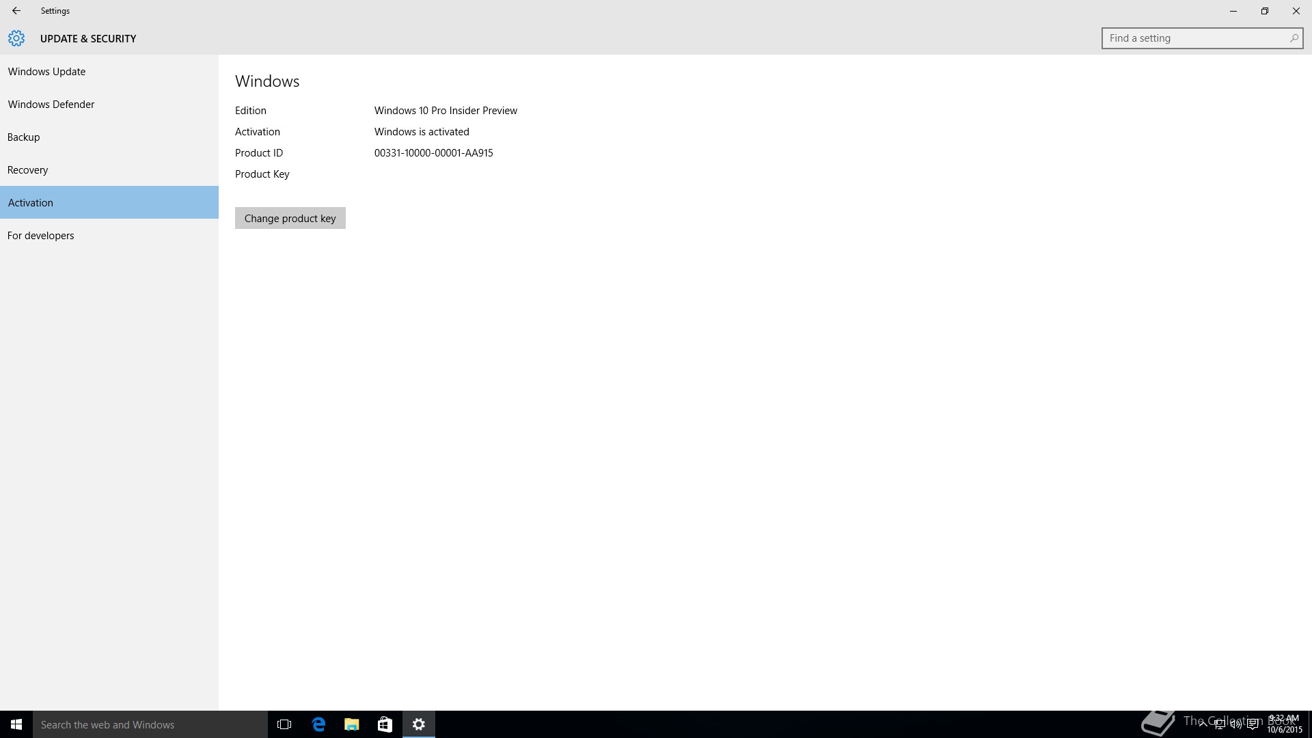1312x738 pixels.
Task: Open the For developers section
Action: 109,235
